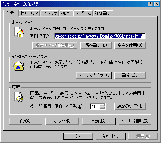Switch to the セキュリティ tab
This screenshot has width=161, height=143.
tap(29, 13)
